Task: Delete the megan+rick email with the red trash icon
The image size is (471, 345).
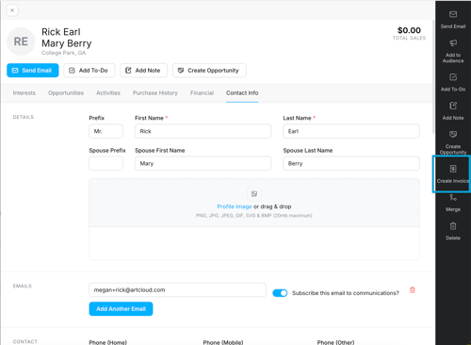Action: click(413, 290)
